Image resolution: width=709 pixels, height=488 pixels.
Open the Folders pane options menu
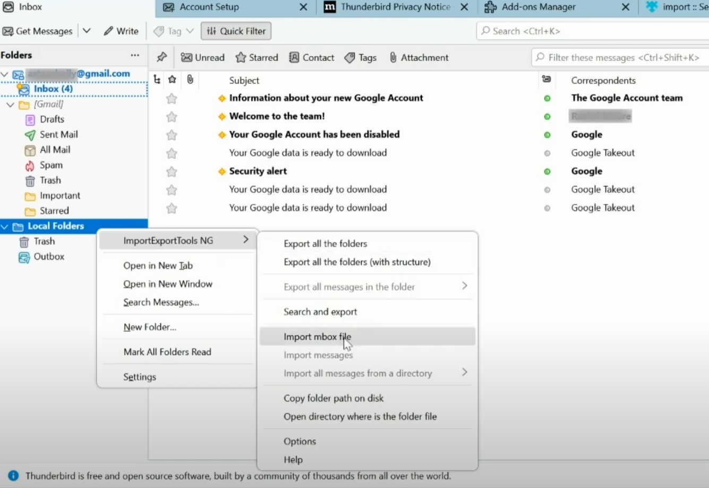click(x=135, y=55)
